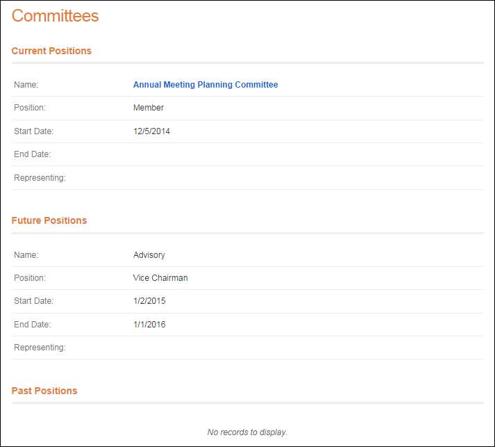Click the No records to display message
495x447 pixels.
pos(247,432)
